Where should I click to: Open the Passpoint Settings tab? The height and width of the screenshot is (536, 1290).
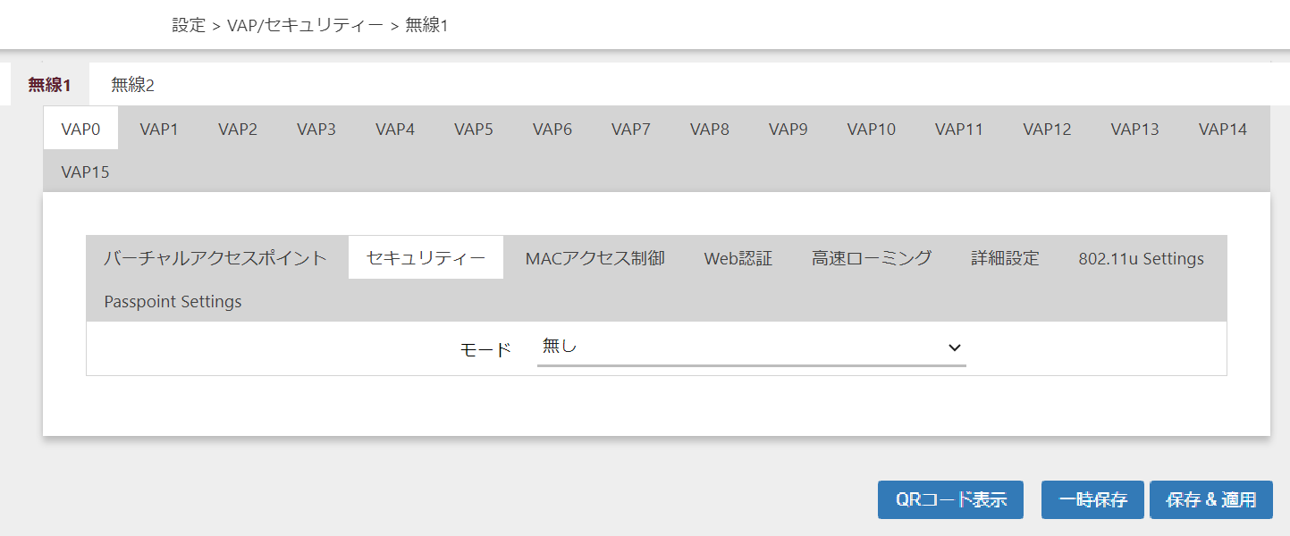[x=173, y=301]
